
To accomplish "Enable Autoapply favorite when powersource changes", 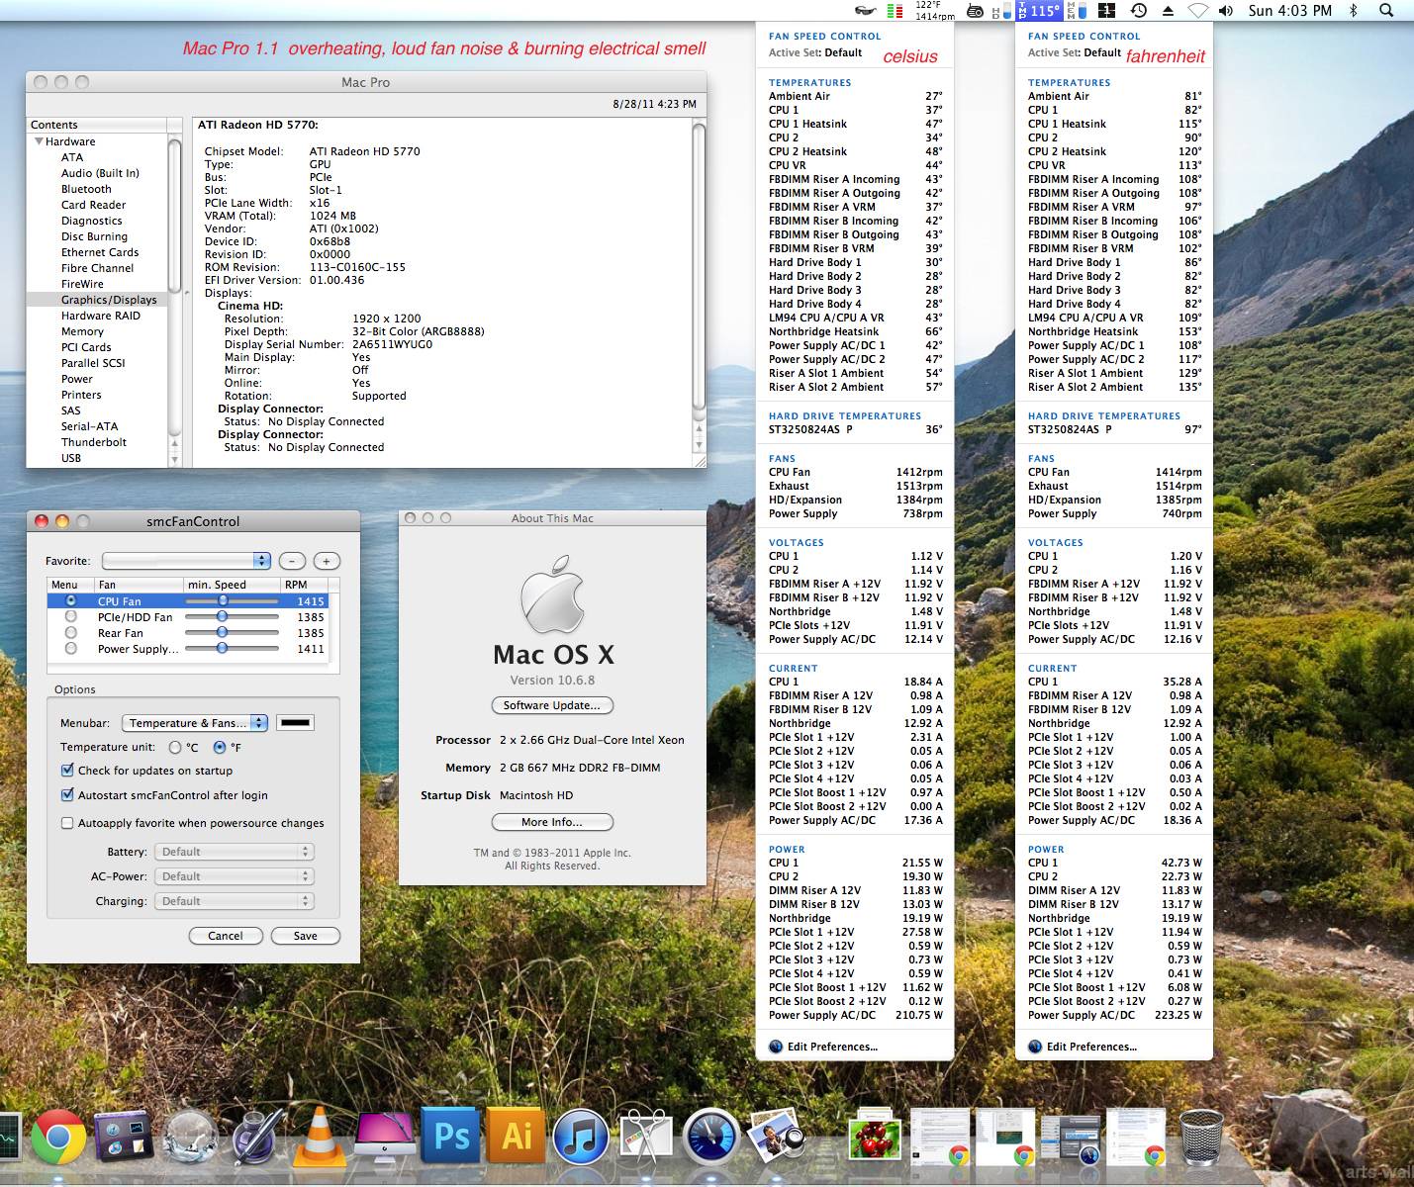I will [x=67, y=823].
